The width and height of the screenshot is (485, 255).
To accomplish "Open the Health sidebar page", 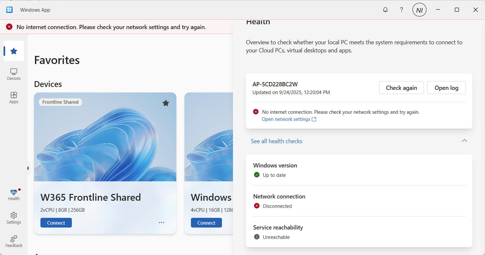I will pyautogui.click(x=14, y=195).
